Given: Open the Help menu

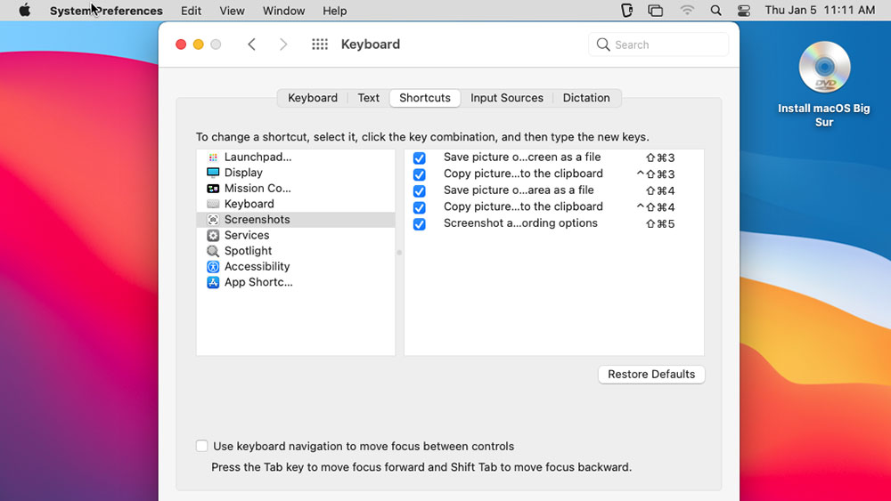Looking at the screenshot, I should 335,10.
